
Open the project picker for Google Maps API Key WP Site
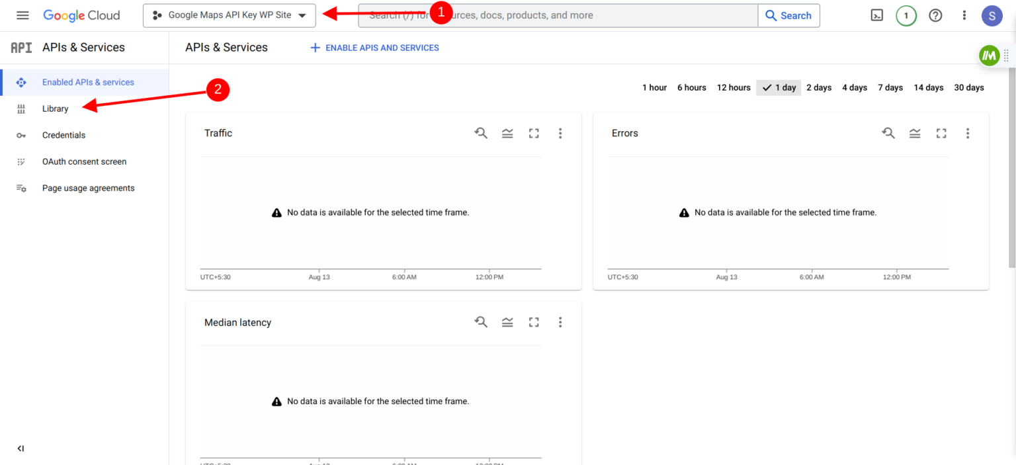229,15
